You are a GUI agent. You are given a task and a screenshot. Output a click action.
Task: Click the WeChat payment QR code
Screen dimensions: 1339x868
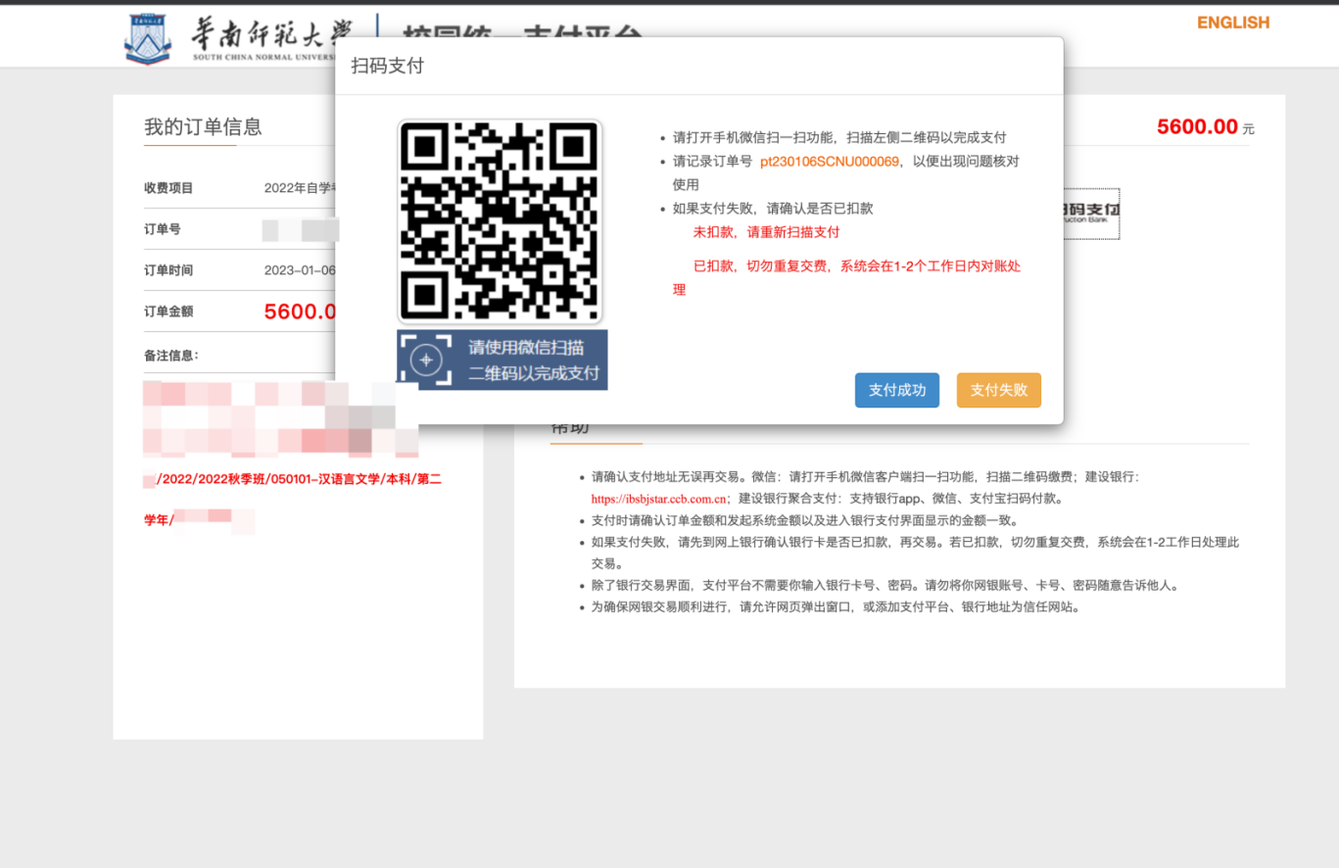pos(500,221)
